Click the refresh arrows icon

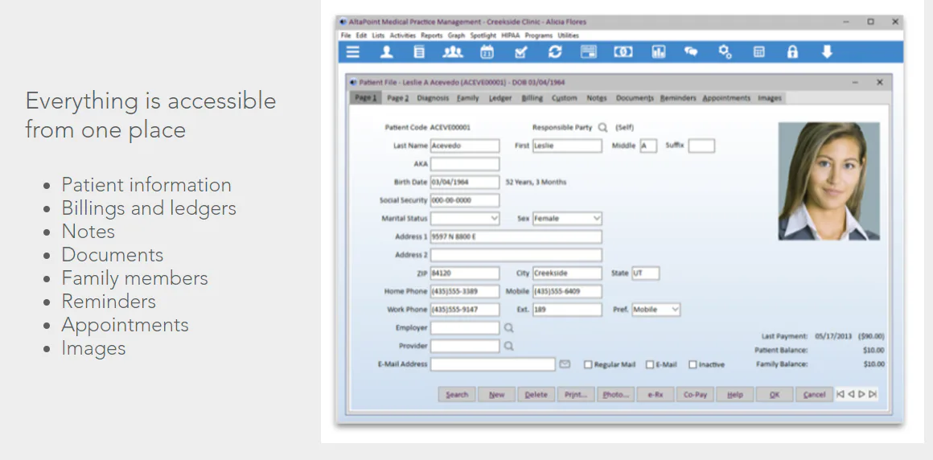pyautogui.click(x=554, y=51)
